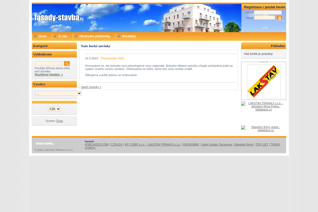This screenshot has height=212, width=318.
Task: Click the fasady-stavba.cz header logo
Action: pyautogui.click(x=59, y=18)
